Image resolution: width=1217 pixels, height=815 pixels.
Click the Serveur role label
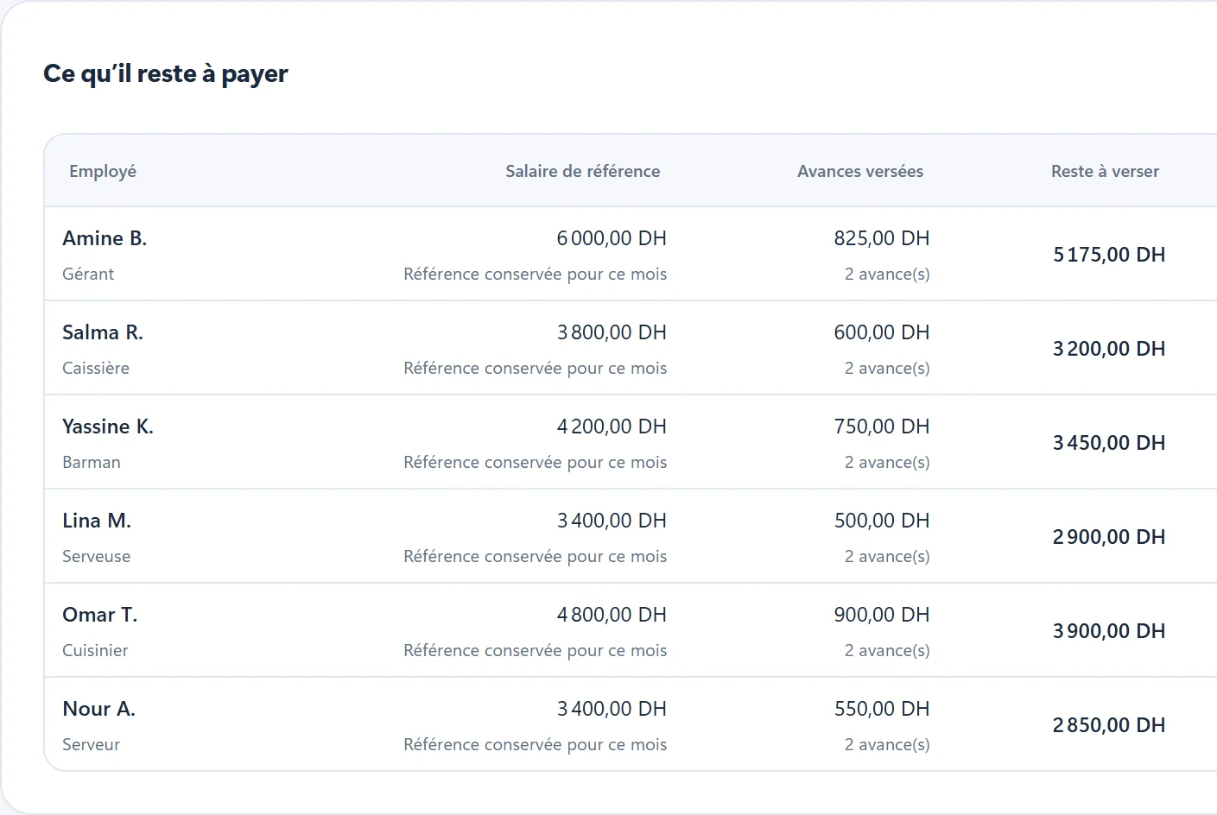pos(92,744)
